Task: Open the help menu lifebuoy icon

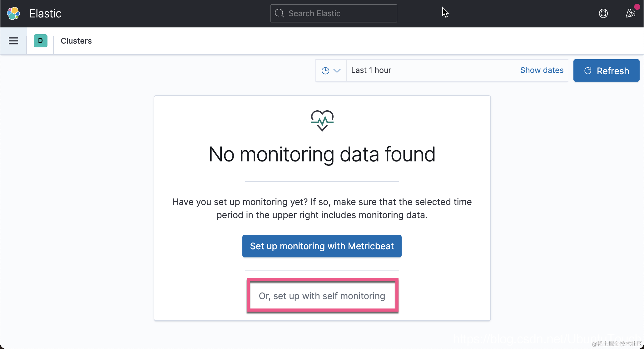Action: 603,13
